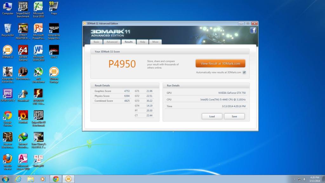This screenshot has height=183, width=325.
Task: Click the Graphics Score value 4753
Action: pyautogui.click(x=127, y=91)
